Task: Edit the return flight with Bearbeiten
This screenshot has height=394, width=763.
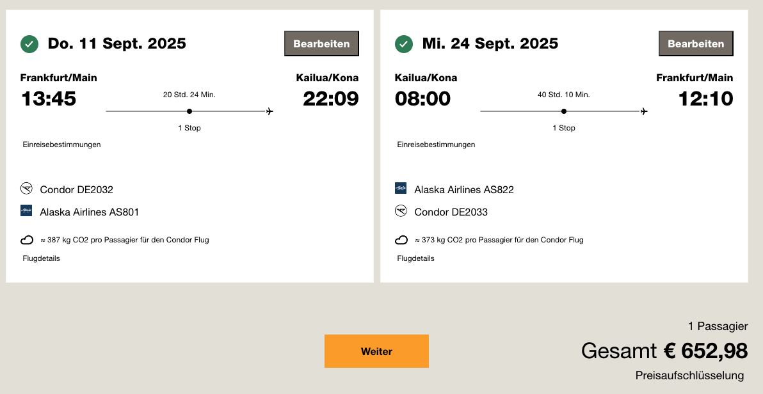Action: pos(696,43)
